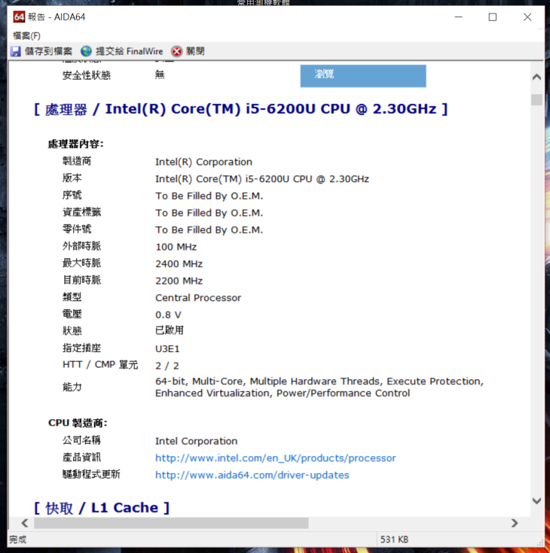550x553 pixels.
Task: Click the 完成 status bar text
Action: (18, 539)
